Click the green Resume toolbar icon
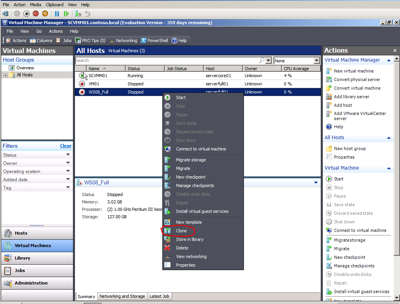 click(66, 14)
